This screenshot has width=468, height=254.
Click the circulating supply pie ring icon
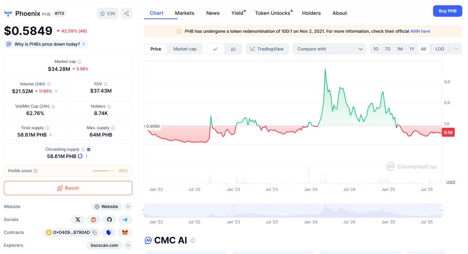pos(80,156)
